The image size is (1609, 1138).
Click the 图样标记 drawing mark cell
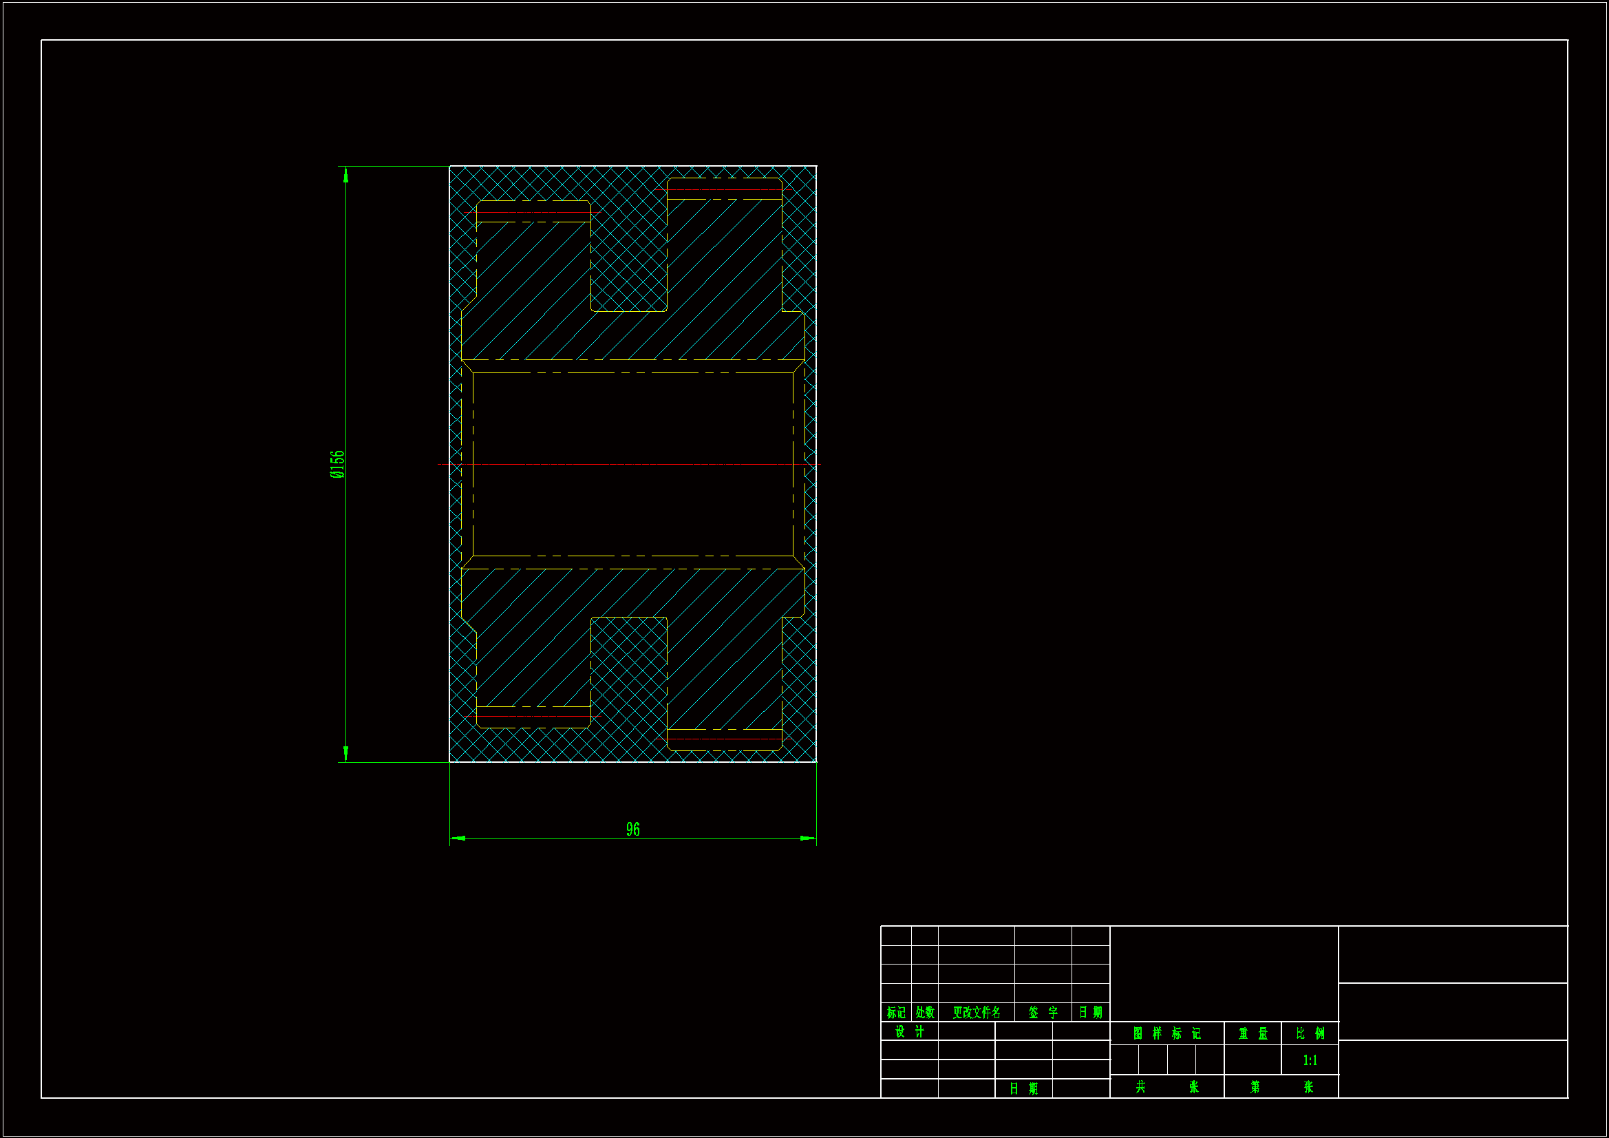[1166, 1033]
